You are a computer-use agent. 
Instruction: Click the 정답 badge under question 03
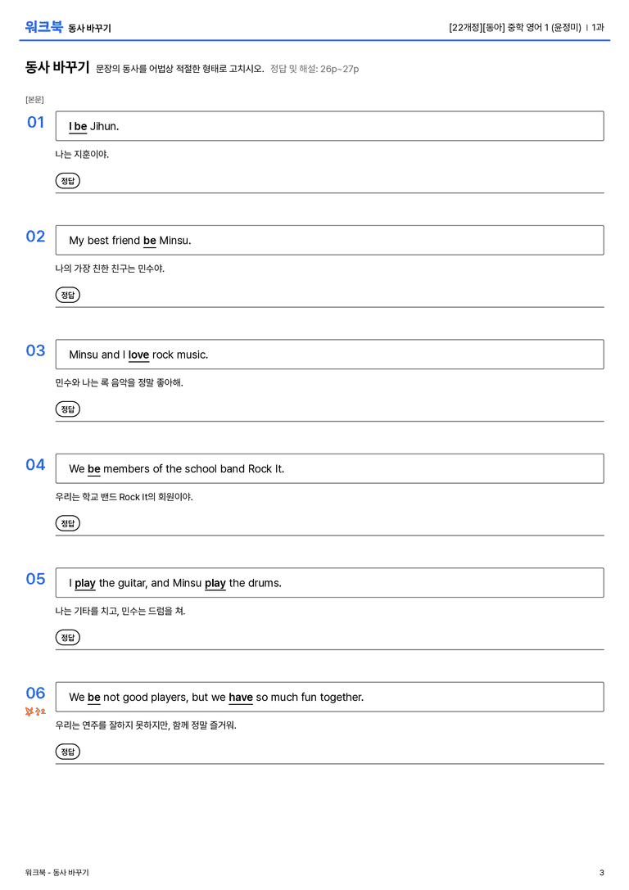tap(67, 409)
